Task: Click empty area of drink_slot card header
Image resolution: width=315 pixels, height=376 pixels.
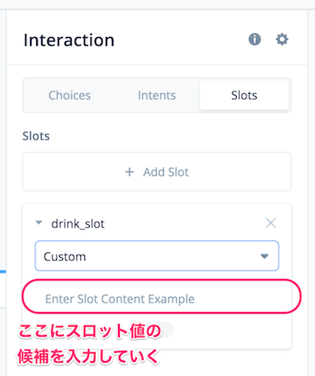Action: tap(183, 223)
